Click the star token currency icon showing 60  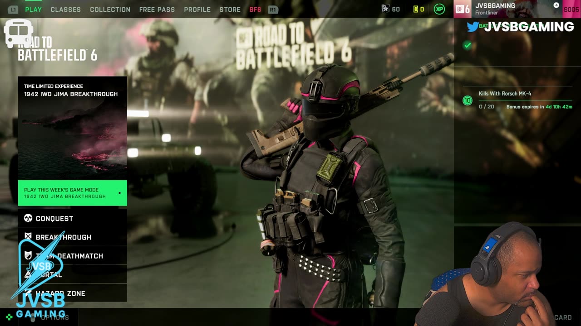click(x=386, y=9)
